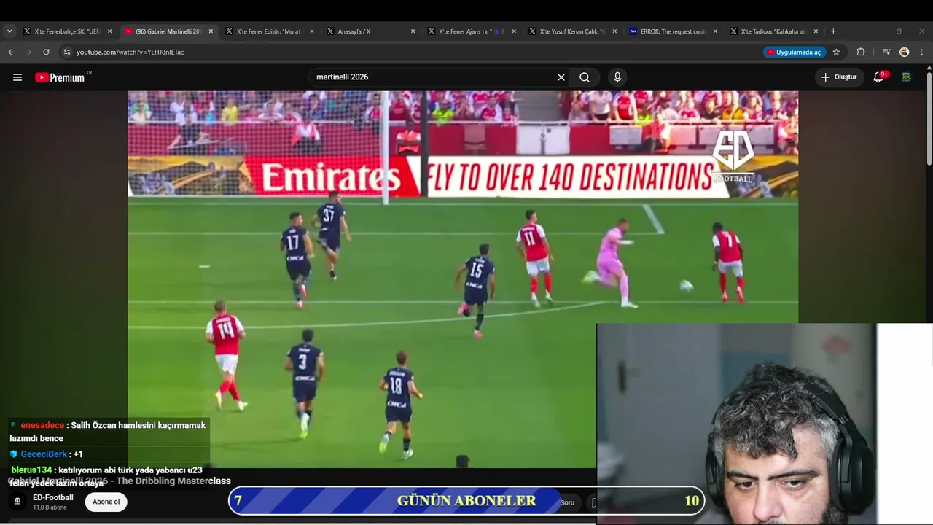Click chat username 'blerus134'
The image size is (933, 525).
click(31, 470)
